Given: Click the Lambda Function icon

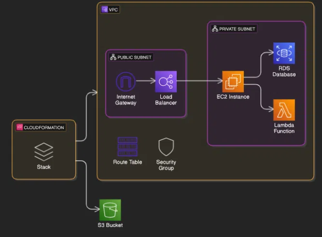Looking at the screenshot, I should (x=284, y=110).
